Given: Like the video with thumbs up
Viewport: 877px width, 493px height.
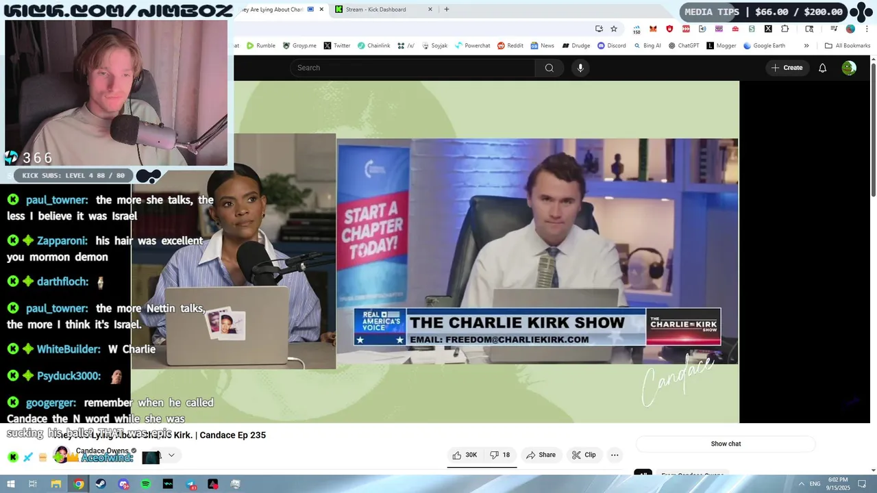Looking at the screenshot, I should coord(465,455).
